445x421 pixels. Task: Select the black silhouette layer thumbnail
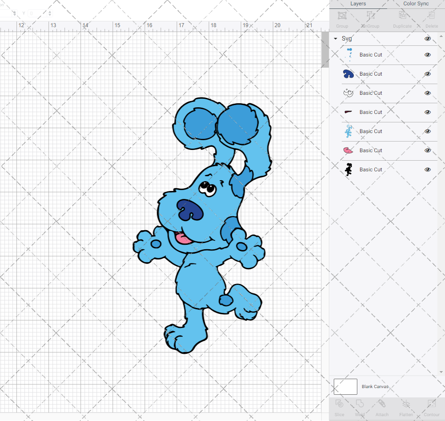coord(348,170)
